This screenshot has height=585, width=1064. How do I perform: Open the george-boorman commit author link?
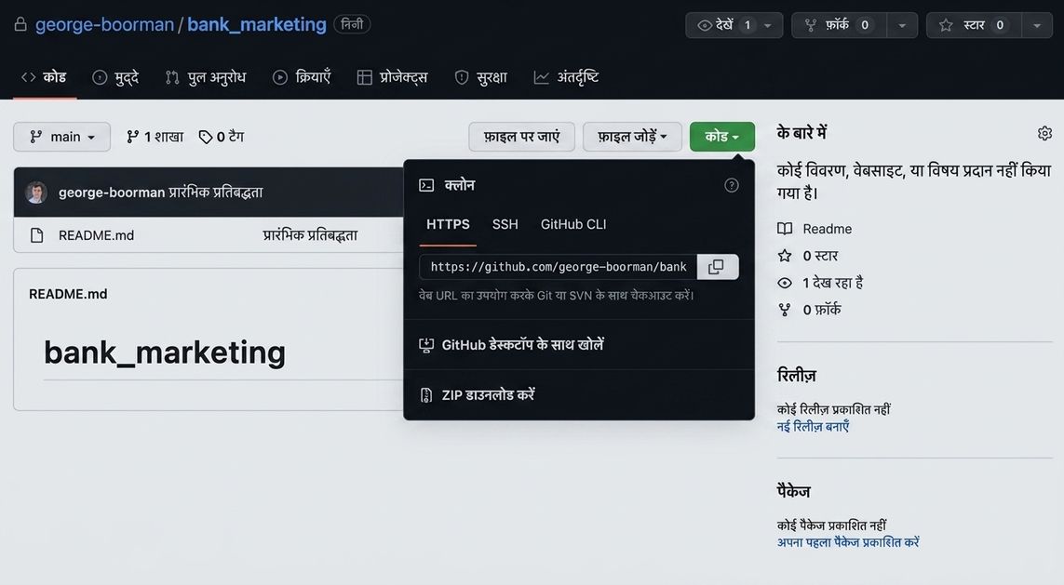point(112,193)
